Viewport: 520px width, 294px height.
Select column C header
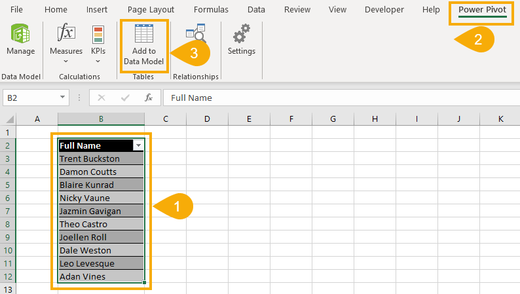pos(166,119)
